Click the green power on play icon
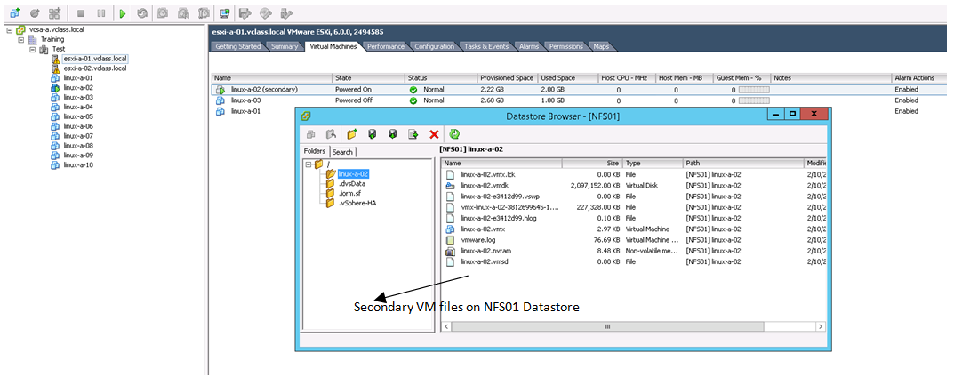This screenshot has height=377, width=954. click(x=123, y=12)
